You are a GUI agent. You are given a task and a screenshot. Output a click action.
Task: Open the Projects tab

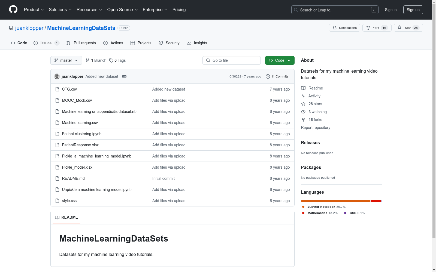[x=141, y=43]
